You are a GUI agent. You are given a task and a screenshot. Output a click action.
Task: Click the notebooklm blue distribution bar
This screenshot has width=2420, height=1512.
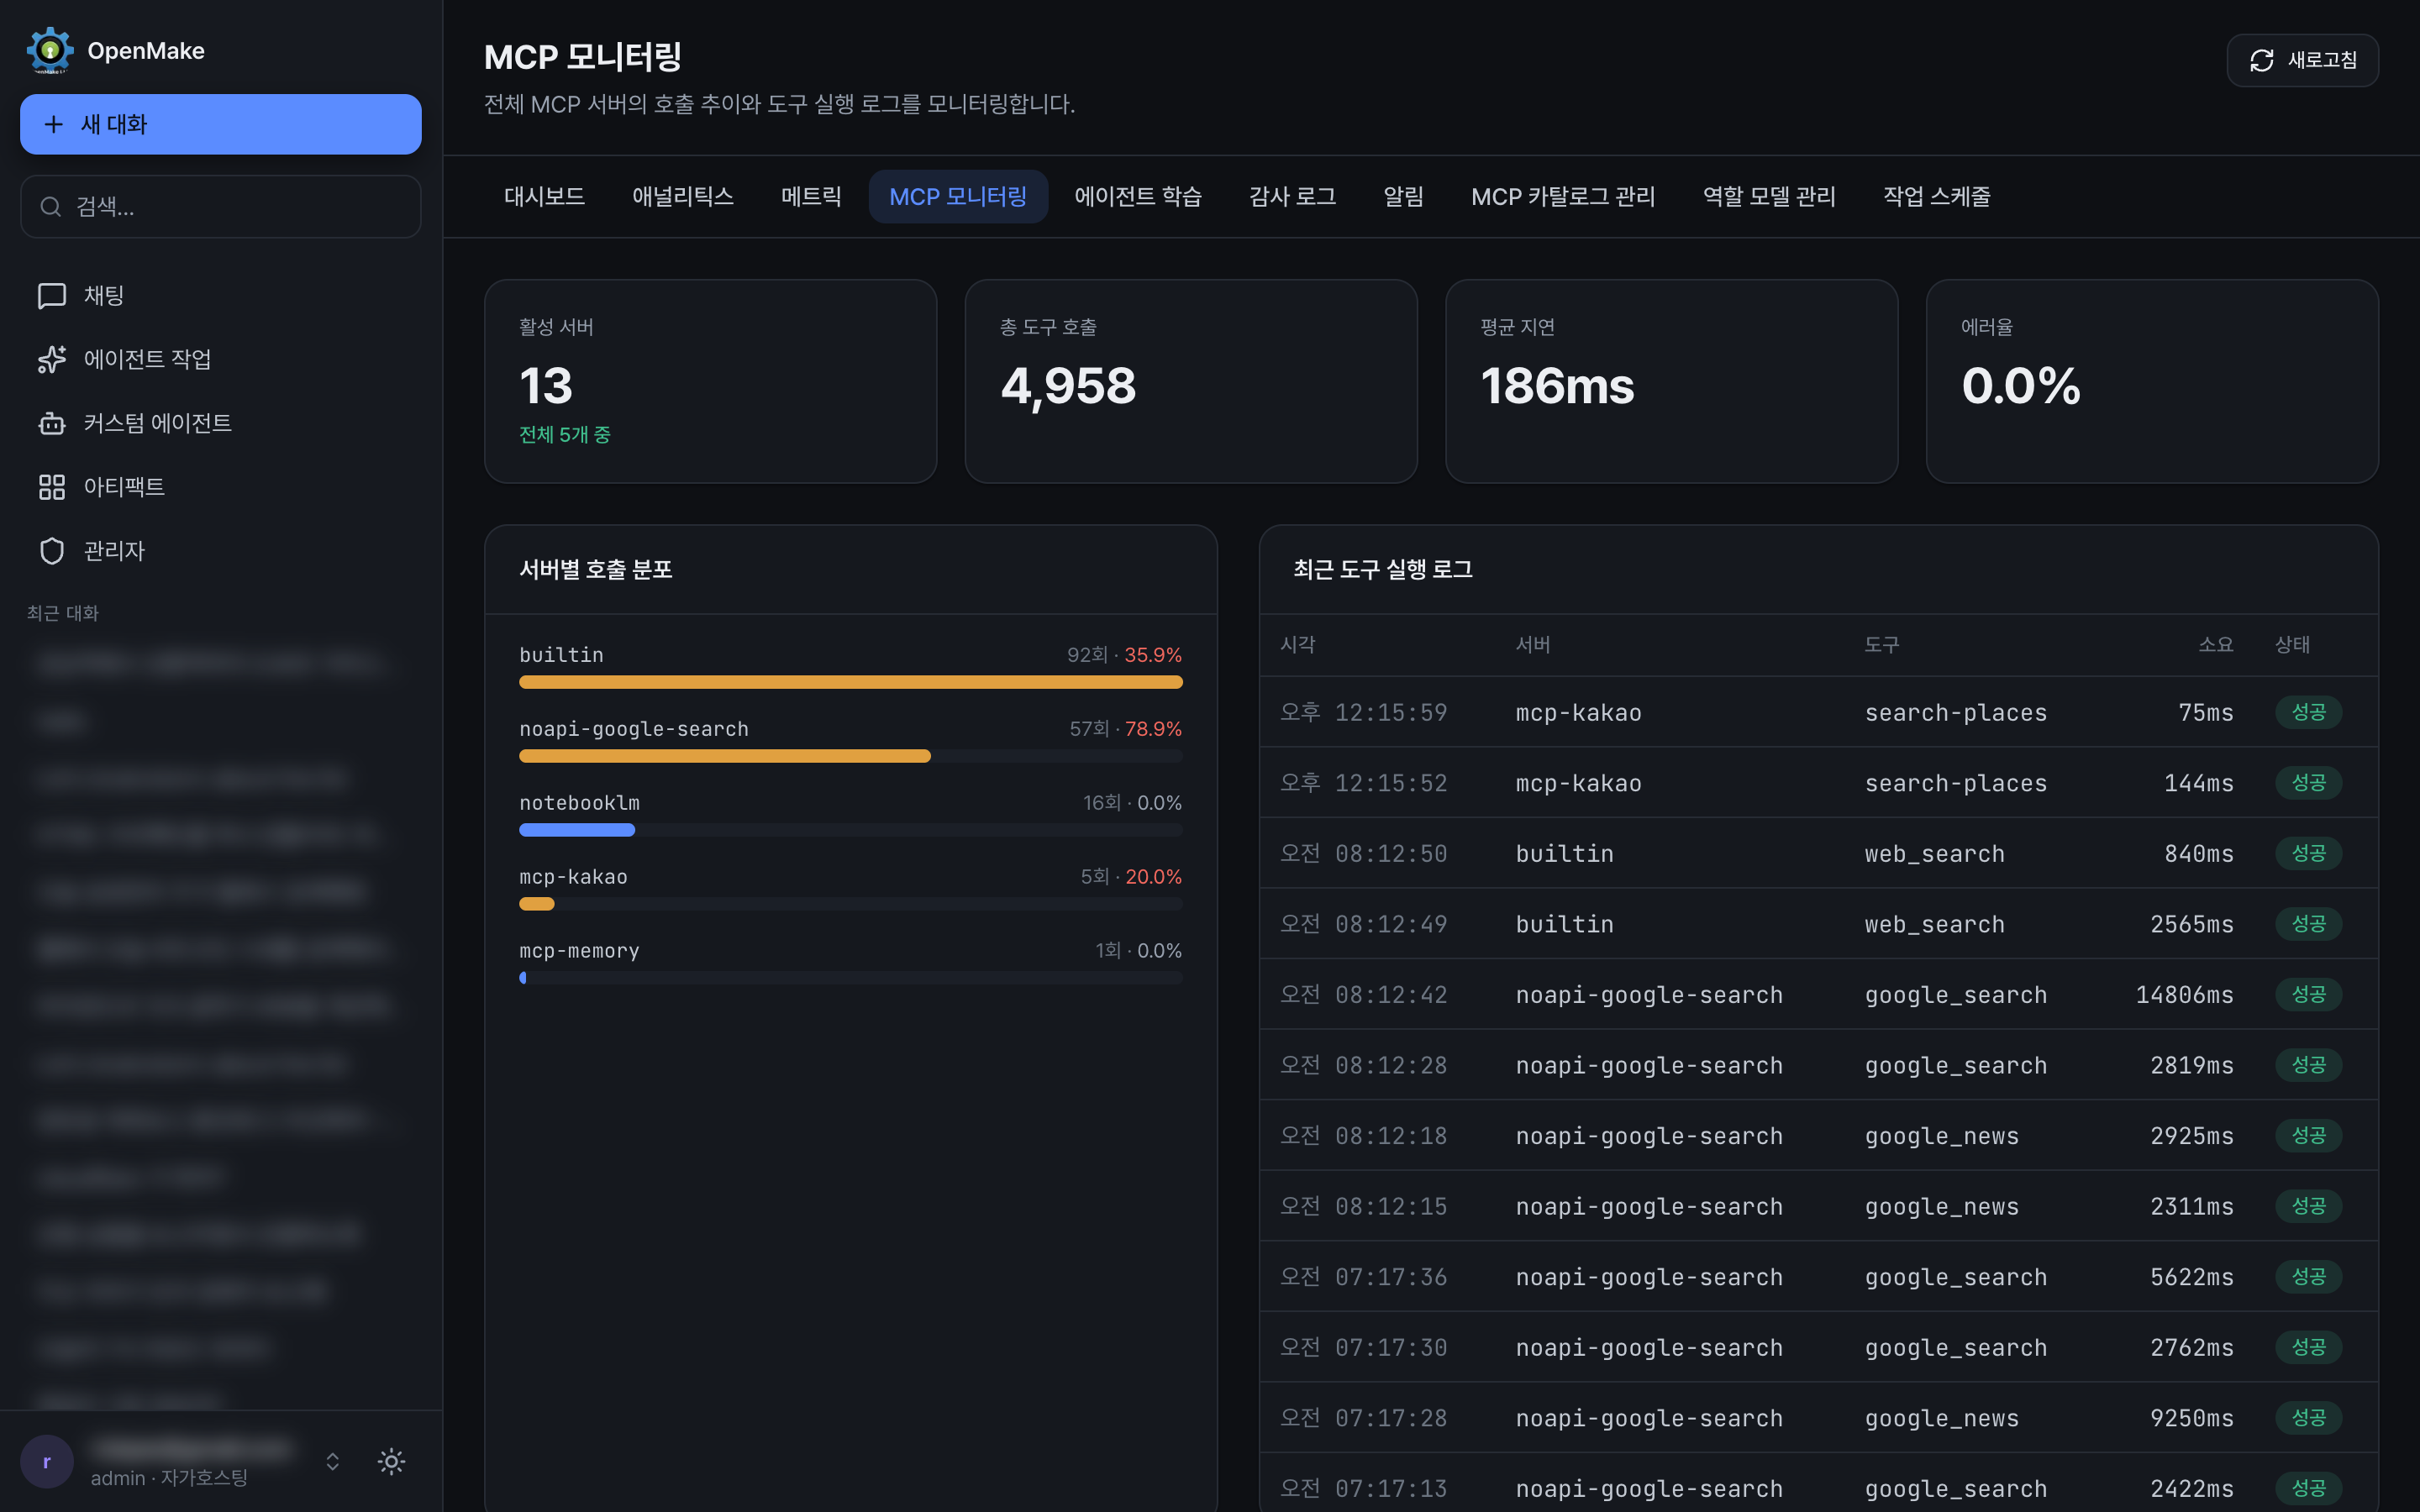click(577, 830)
